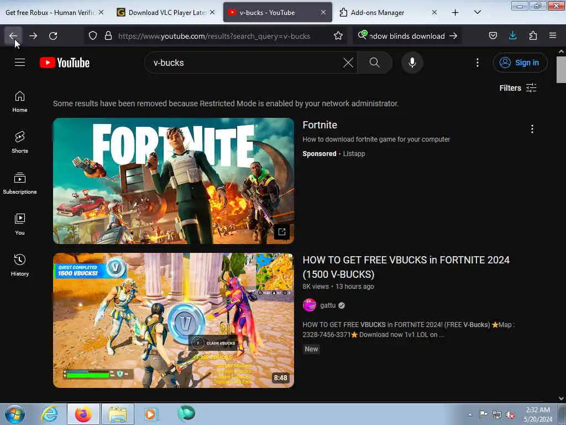Click the muted volume tray icon
The image size is (566, 425).
[510, 414]
